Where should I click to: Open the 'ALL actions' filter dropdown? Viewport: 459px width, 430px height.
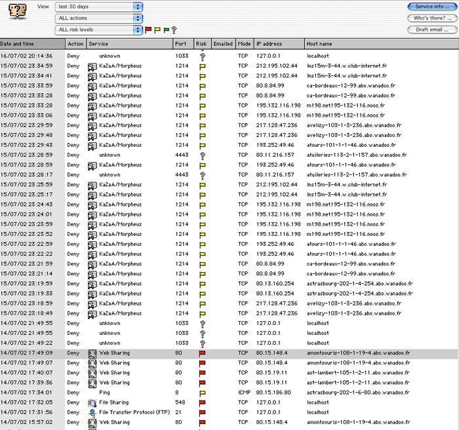coord(99,18)
